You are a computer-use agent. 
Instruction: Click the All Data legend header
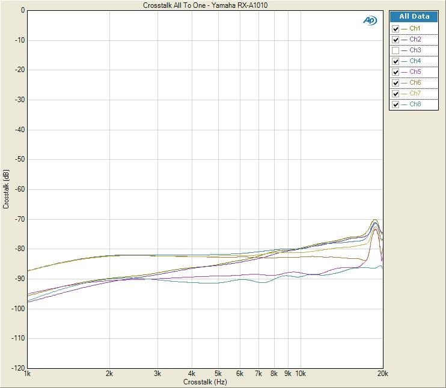pos(414,17)
